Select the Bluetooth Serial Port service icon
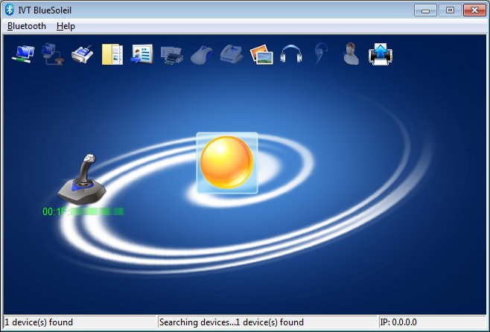The image size is (490, 332). [x=82, y=54]
